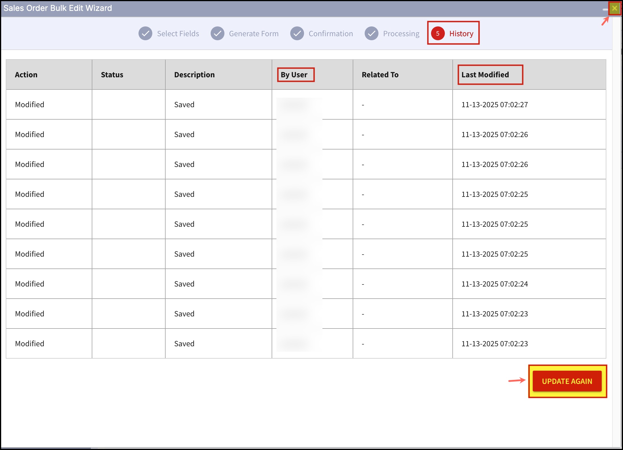Viewport: 623px width, 450px height.
Task: Click the Generate Form step checkmark icon
Action: 218,34
